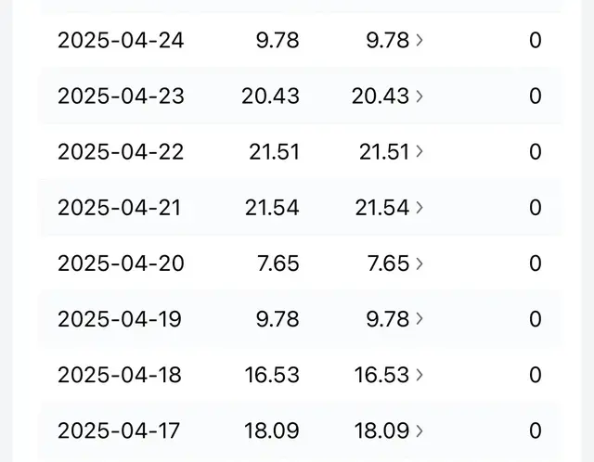Open the 2025-04-19 row chevron

point(420,318)
